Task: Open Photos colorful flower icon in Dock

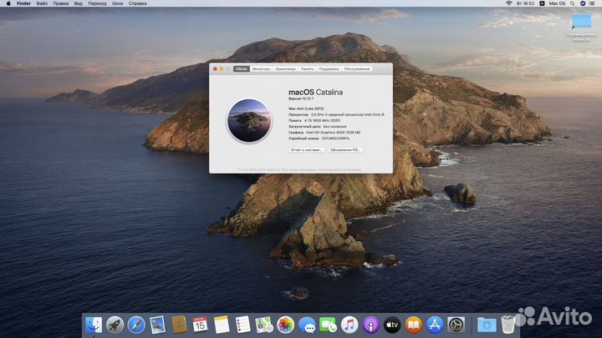Action: coord(285,325)
